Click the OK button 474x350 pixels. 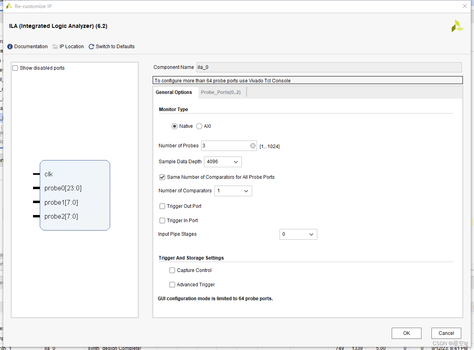pyautogui.click(x=406, y=333)
